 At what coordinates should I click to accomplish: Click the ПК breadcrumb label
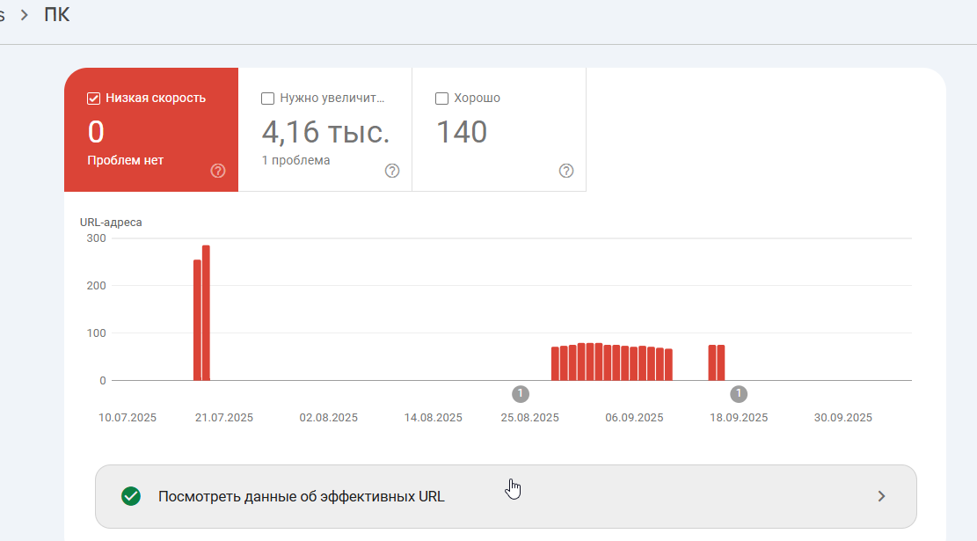(56, 14)
